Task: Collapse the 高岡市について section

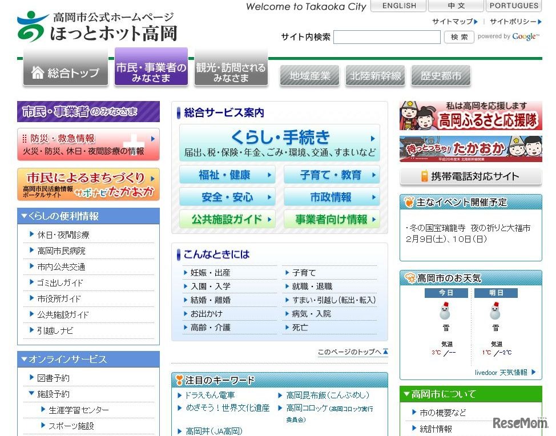Action: [x=406, y=394]
